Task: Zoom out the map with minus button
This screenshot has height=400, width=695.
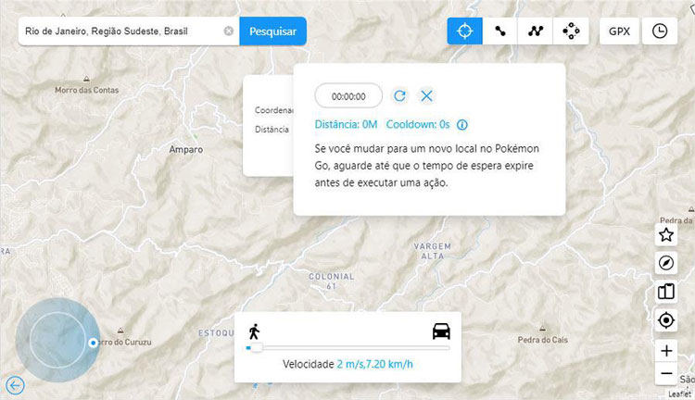Action: pyautogui.click(x=665, y=374)
